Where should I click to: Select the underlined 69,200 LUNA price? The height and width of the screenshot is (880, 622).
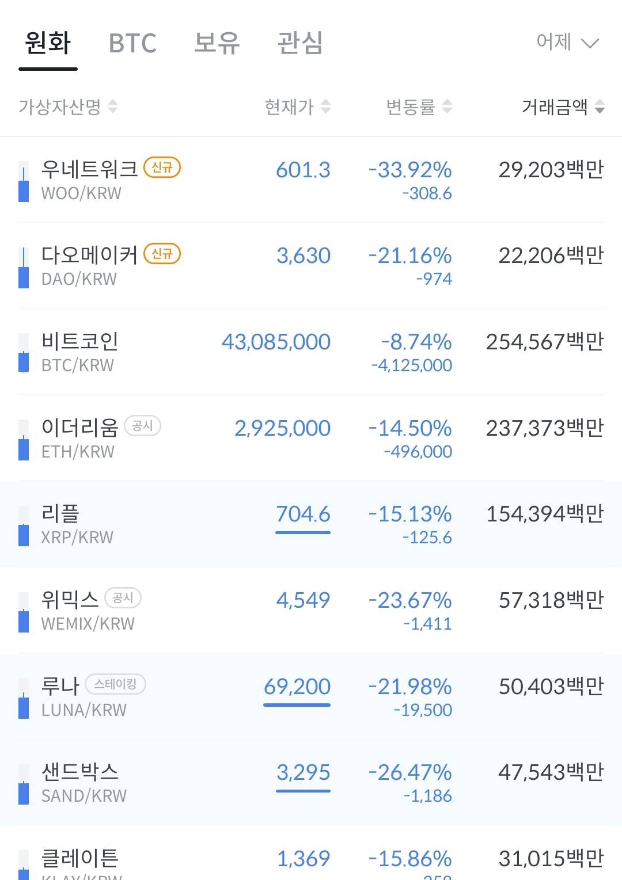click(297, 687)
